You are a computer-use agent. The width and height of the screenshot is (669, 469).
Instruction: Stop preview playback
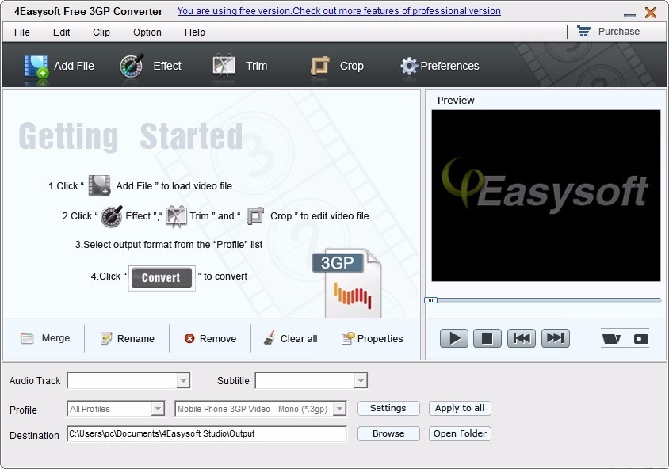(x=487, y=338)
